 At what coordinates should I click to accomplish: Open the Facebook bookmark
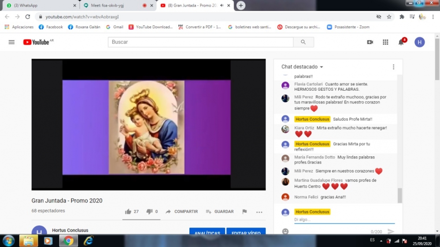click(51, 27)
